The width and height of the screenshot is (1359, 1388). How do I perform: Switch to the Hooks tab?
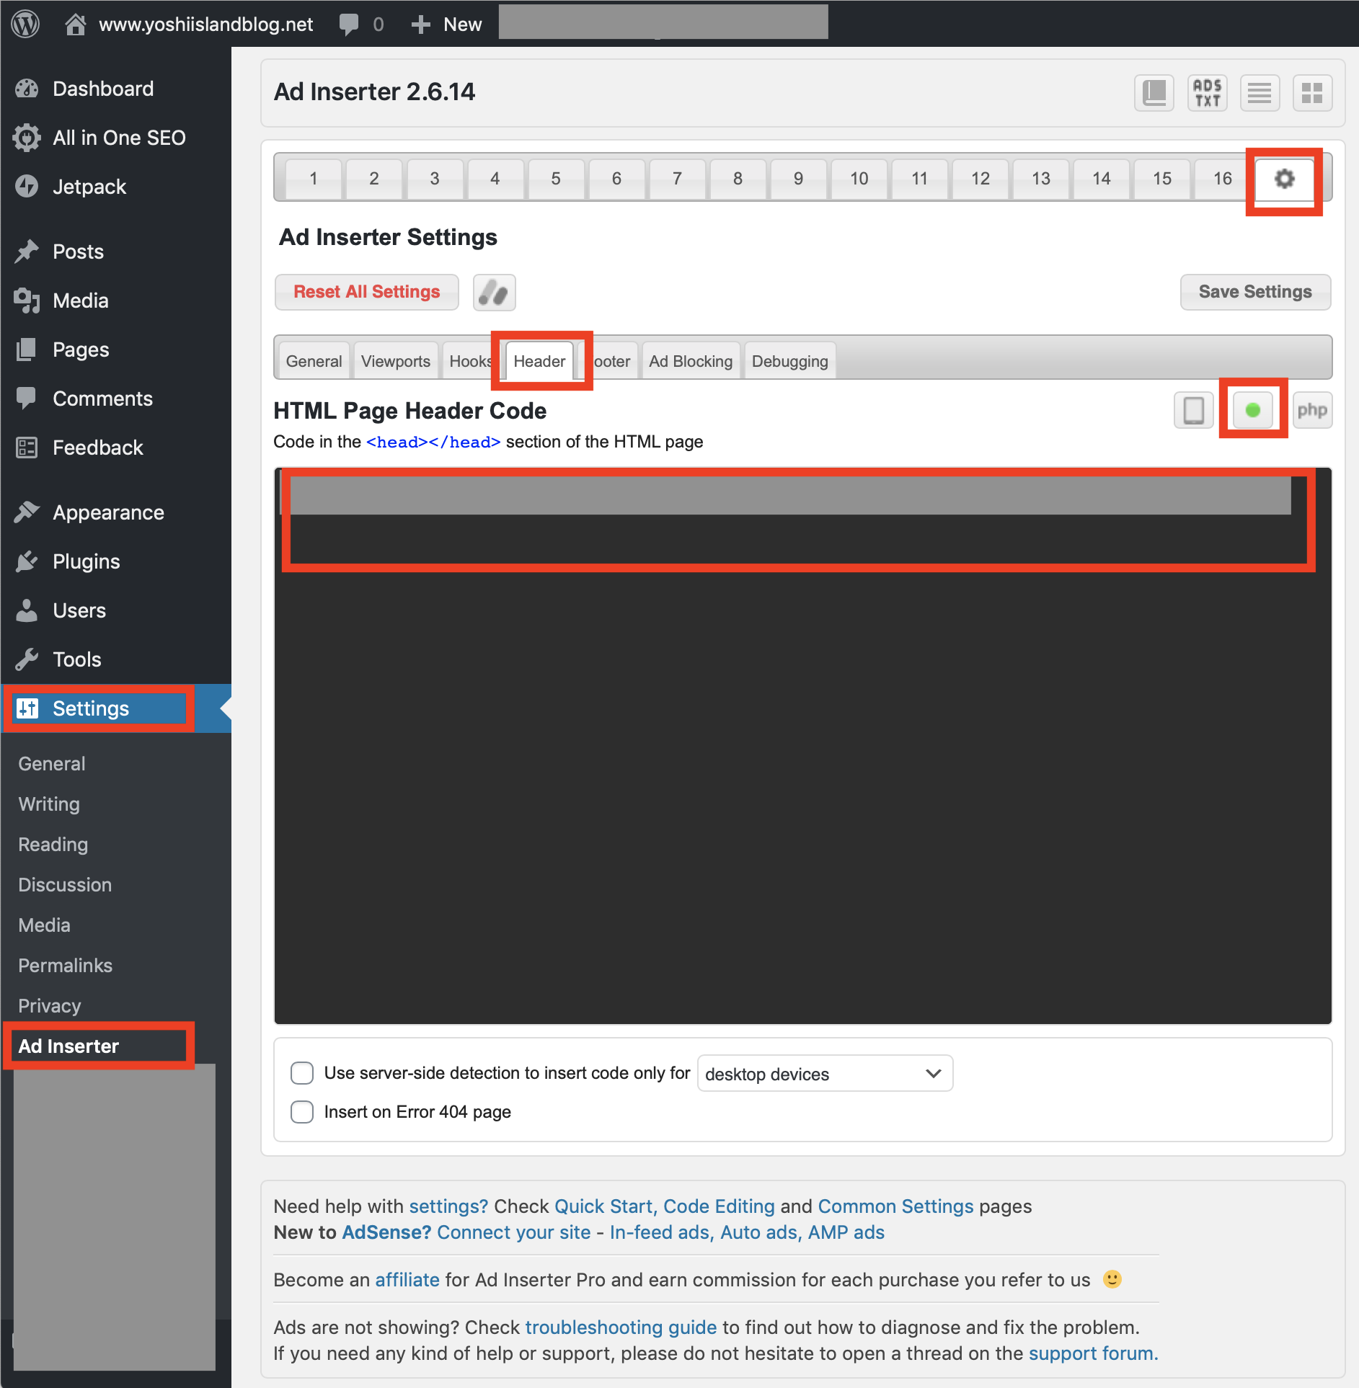click(469, 361)
